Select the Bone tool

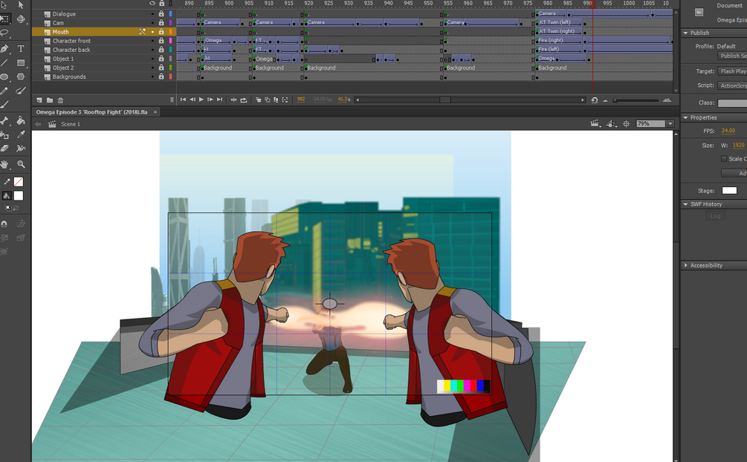(x=4, y=120)
